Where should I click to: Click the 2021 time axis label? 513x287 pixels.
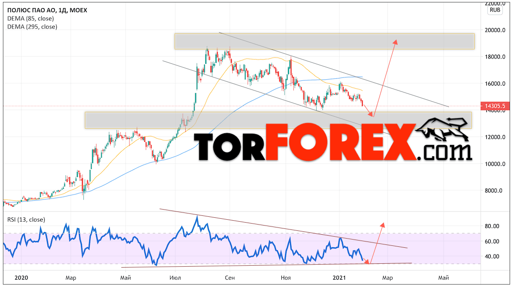339,278
